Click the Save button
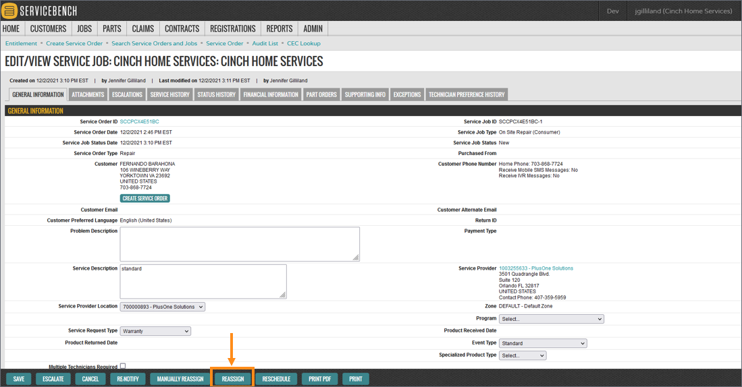This screenshot has width=742, height=387. 19,379
